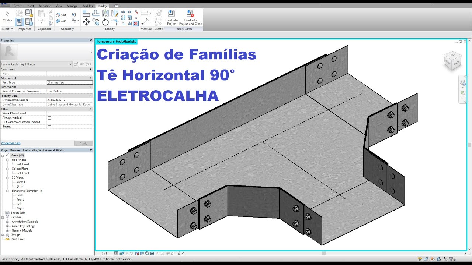Select the {3D} view in Project Browser
The image size is (472, 265).
coord(20,186)
